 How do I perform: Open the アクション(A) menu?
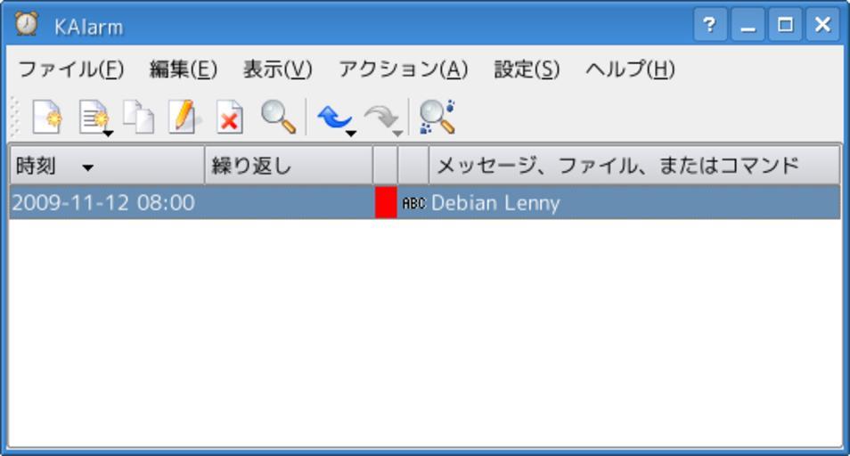(x=403, y=69)
